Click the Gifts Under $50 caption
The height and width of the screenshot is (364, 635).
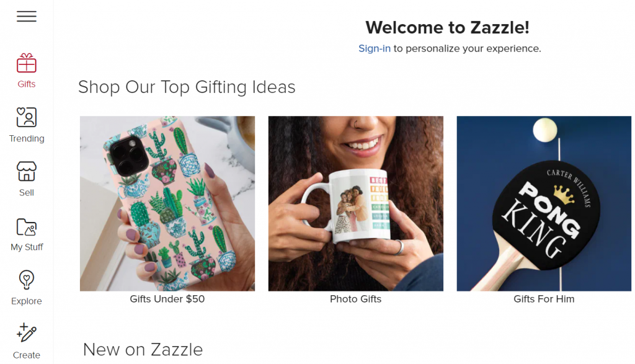pyautogui.click(x=167, y=300)
